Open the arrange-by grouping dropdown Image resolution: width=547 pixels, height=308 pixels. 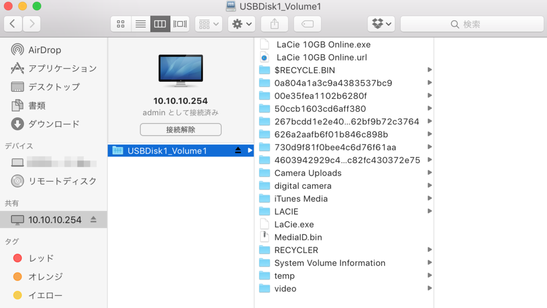coord(209,23)
